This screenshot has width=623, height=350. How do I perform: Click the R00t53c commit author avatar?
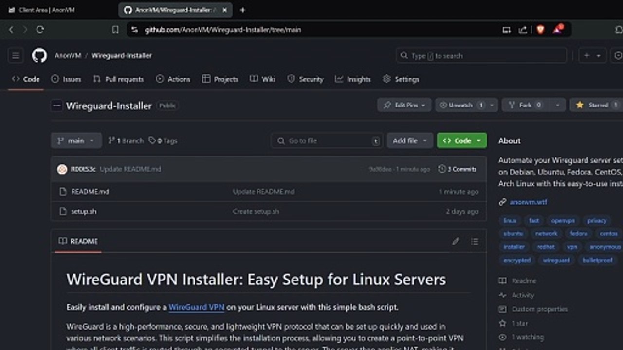62,169
